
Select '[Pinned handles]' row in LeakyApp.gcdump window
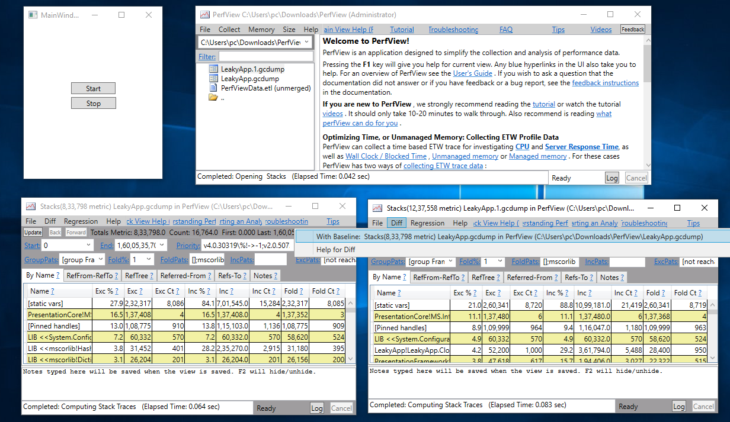185,326
